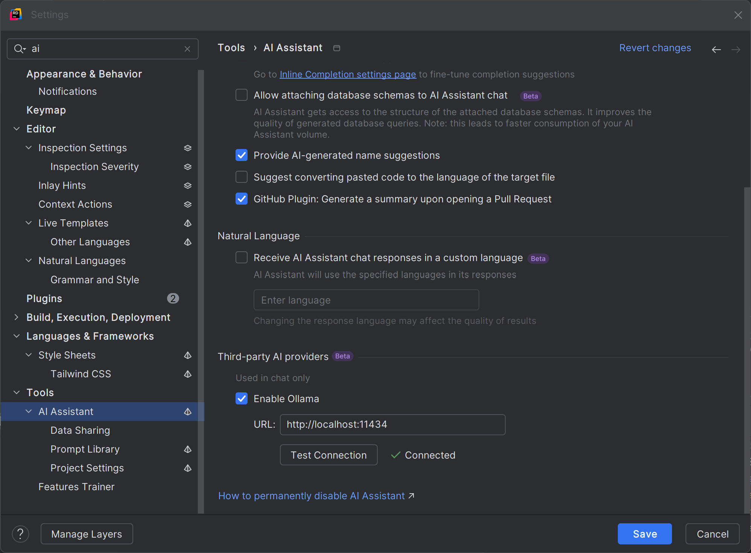Click the layer icon next to Tailwind CSS
Screen dimensions: 751x553
coord(188,374)
